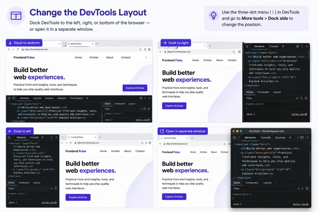Click Open in separate window label badge
318x212 pixels.
click(183, 131)
